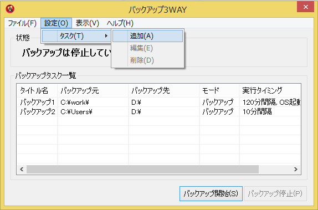Choose 編集(E) menu entry
Viewport: 318px width, 210px height.
point(147,48)
